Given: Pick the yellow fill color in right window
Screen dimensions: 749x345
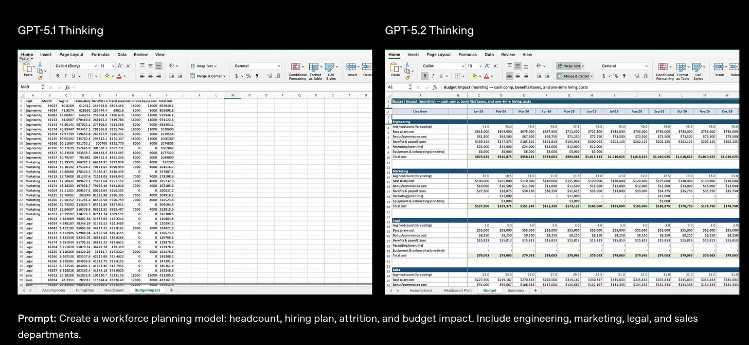Looking at the screenshot, I should [474, 76].
